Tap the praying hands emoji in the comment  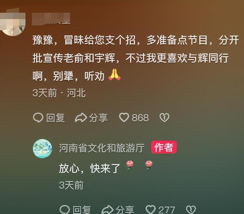pyautogui.click(x=115, y=75)
